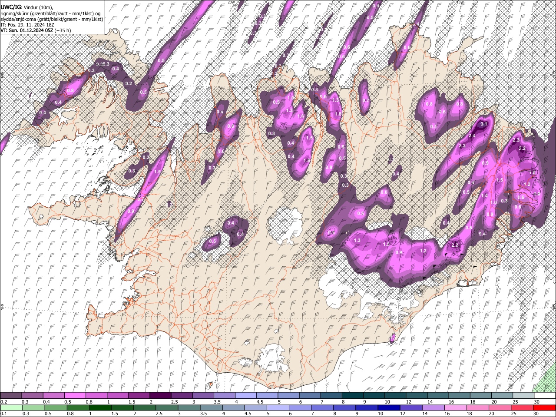
Task: Select the dark teal 8 swatch in upper legend
Action: pos(352,395)
